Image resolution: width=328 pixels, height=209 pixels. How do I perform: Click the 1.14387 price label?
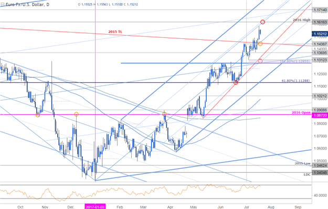(x=320, y=44)
